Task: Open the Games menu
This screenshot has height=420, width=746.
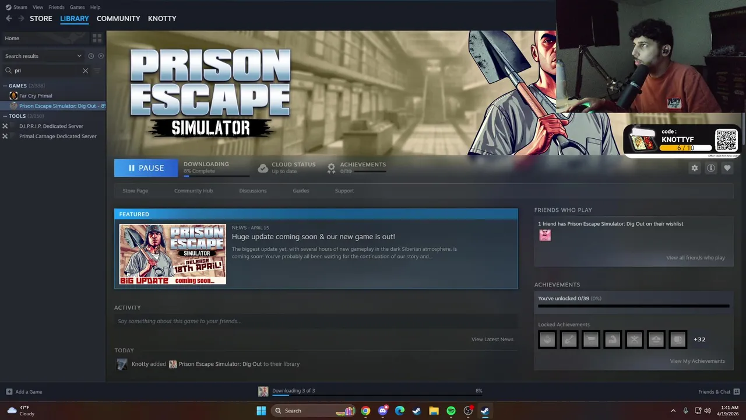Action: tap(77, 7)
